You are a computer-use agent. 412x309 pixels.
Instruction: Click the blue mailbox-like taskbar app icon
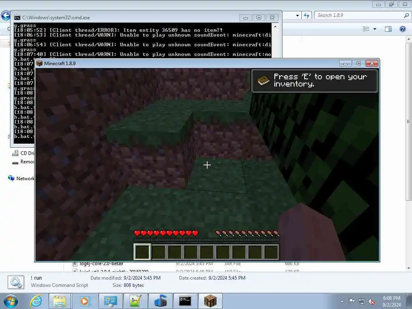click(x=161, y=301)
